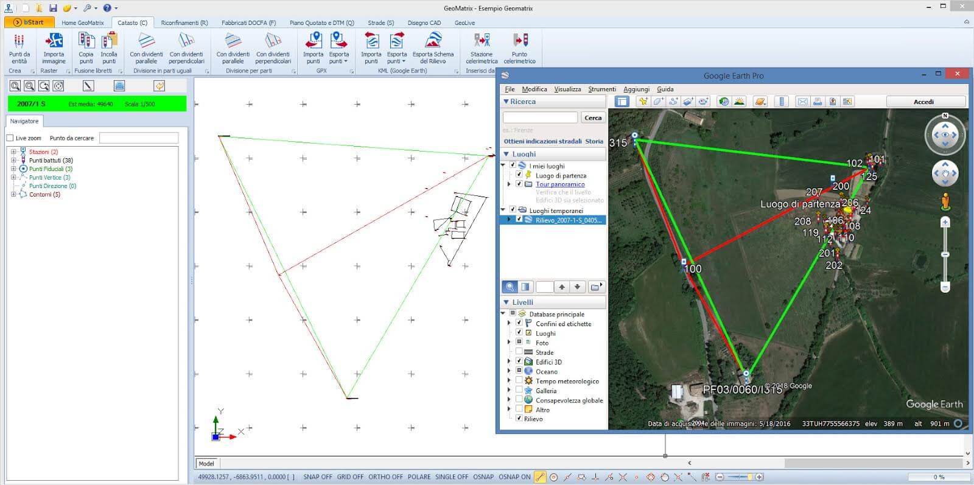The image size is (974, 485).
Task: Show historical imagery in Google Earth
Action: (724, 102)
